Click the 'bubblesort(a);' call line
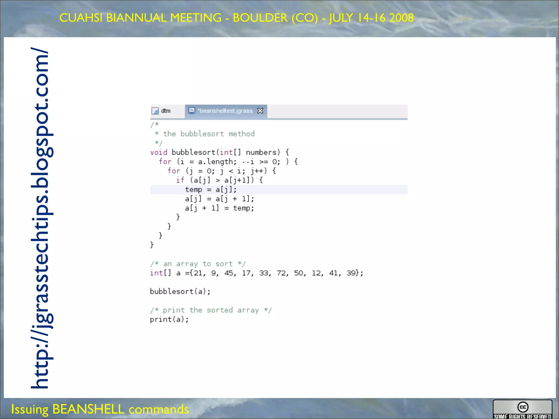Image resolution: width=559 pixels, height=419 pixels. (180, 291)
